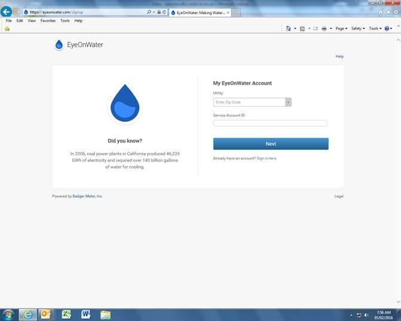Open Excel from the taskbar
401x321 pixels.
pyautogui.click(x=66, y=314)
